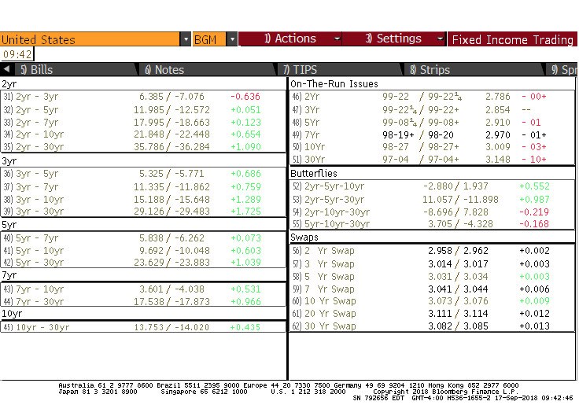The height and width of the screenshot is (416, 579).
Task: Open the 7Yr on-the-run issue
Action: tap(432, 134)
